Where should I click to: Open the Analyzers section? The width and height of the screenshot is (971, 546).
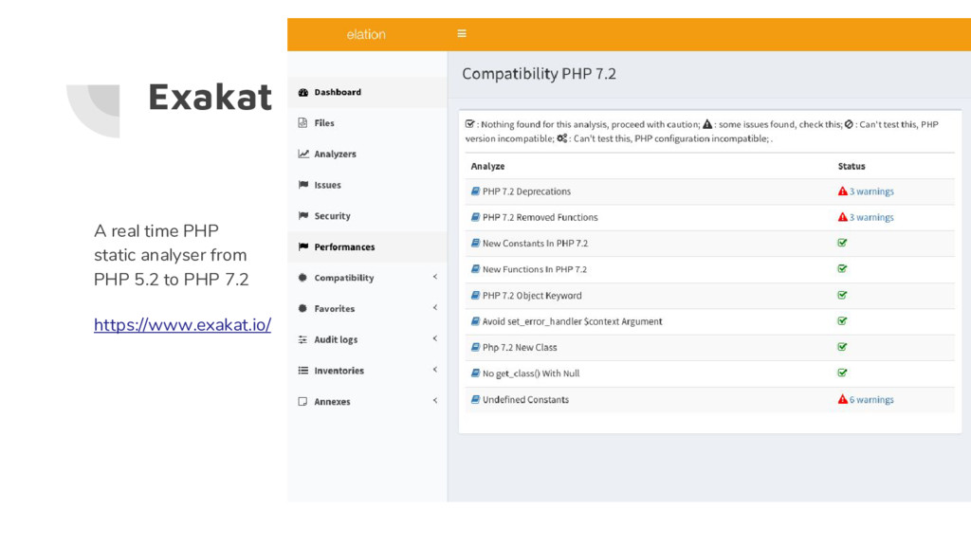click(367, 155)
